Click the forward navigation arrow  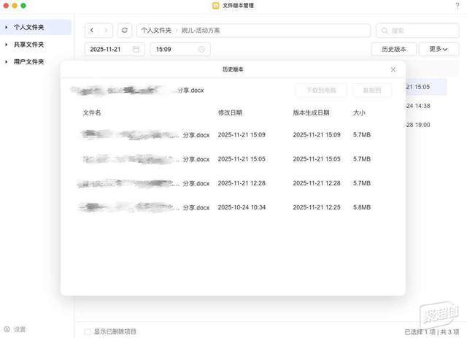click(107, 31)
